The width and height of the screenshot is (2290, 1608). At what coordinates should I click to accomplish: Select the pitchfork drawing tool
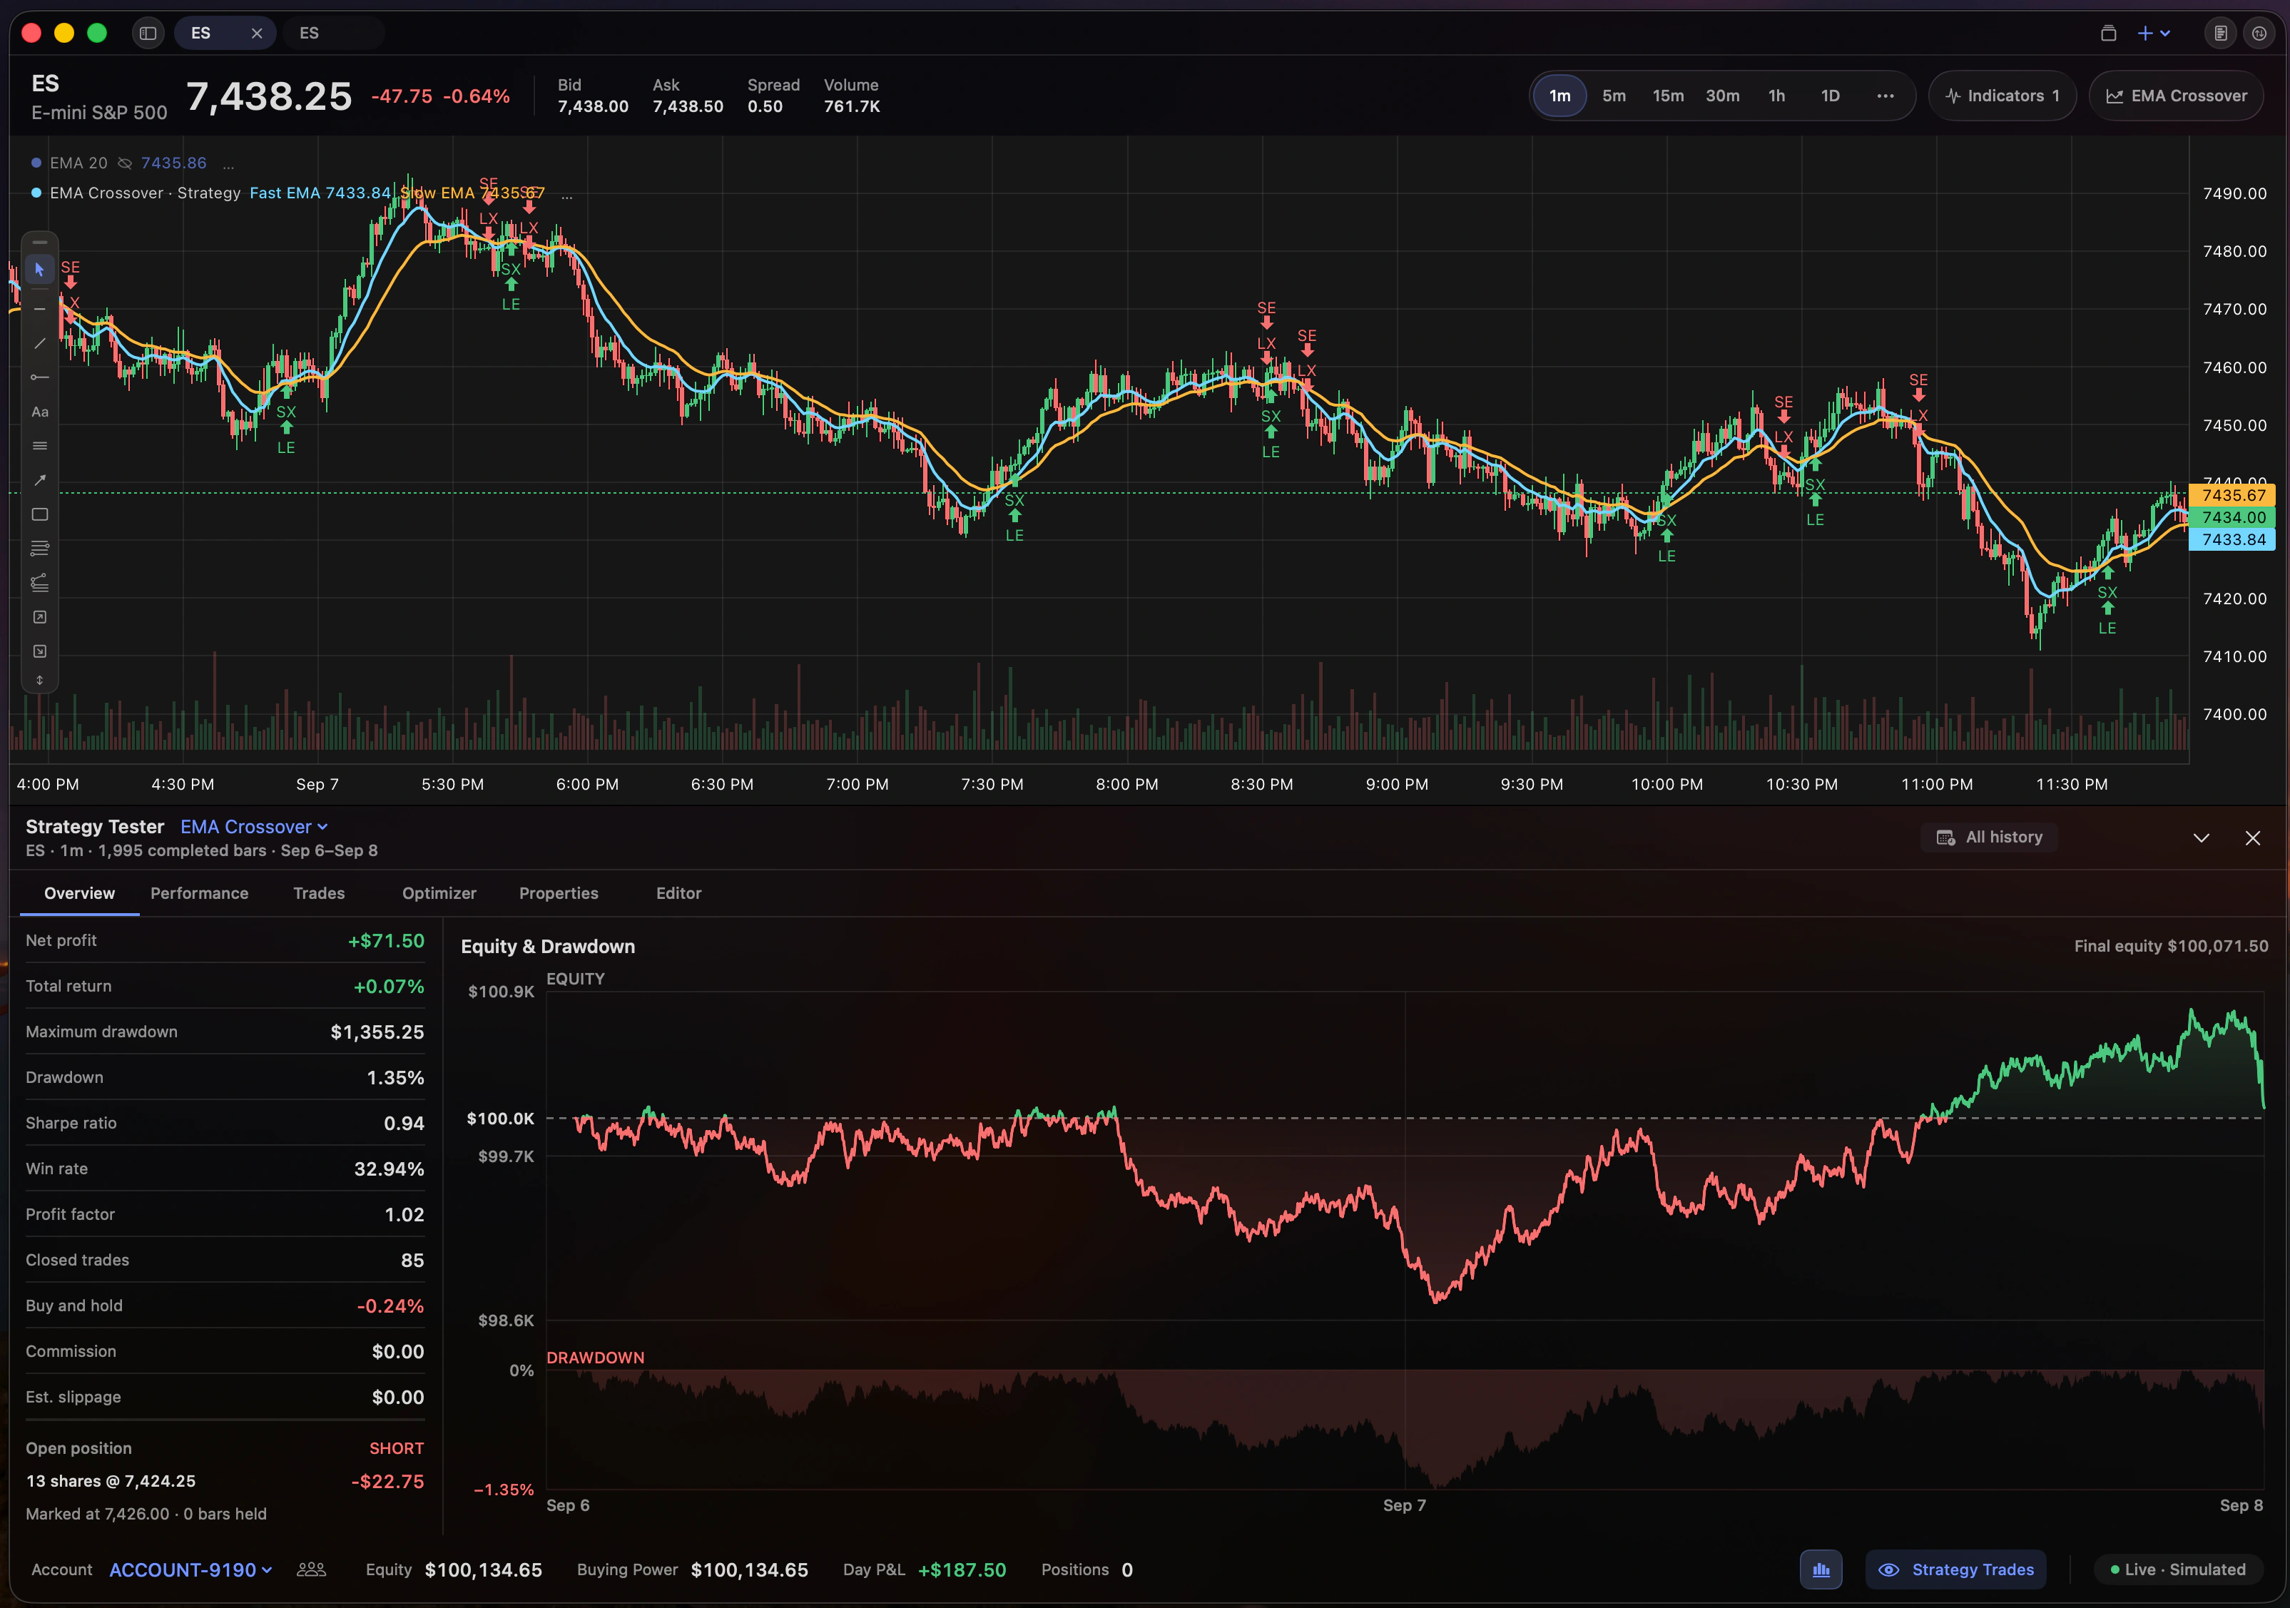pos(40,583)
